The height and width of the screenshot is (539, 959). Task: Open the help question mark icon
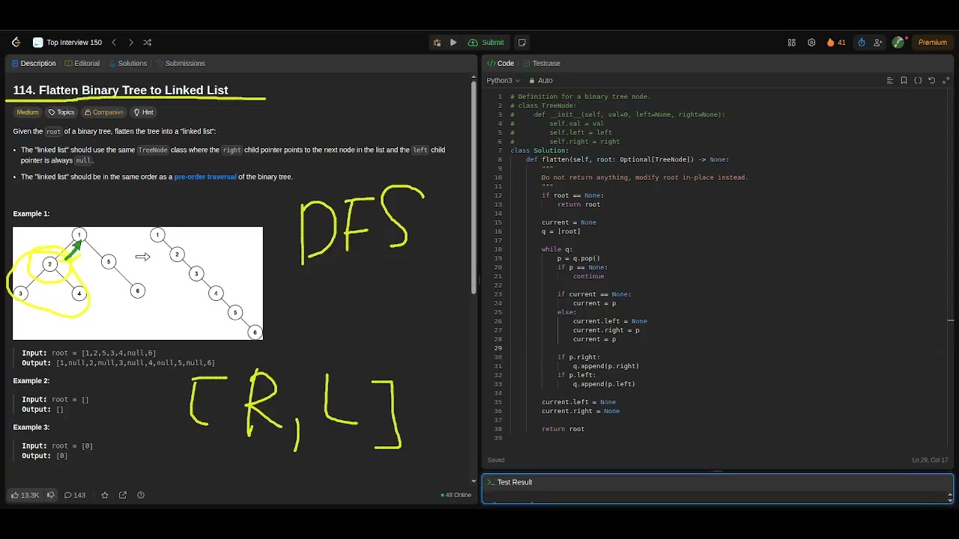[x=141, y=495]
